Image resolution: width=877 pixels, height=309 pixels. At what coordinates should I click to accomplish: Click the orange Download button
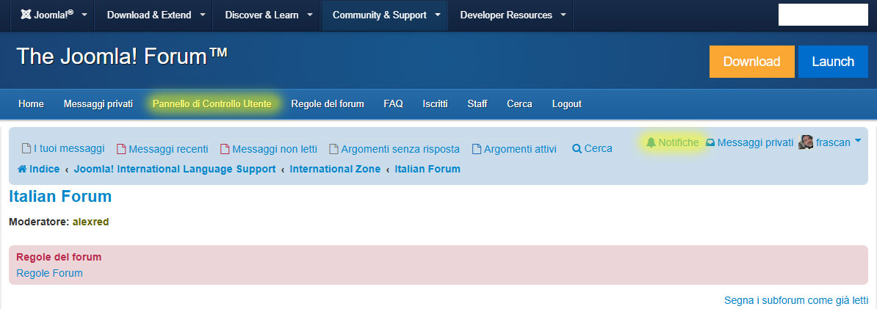[751, 62]
